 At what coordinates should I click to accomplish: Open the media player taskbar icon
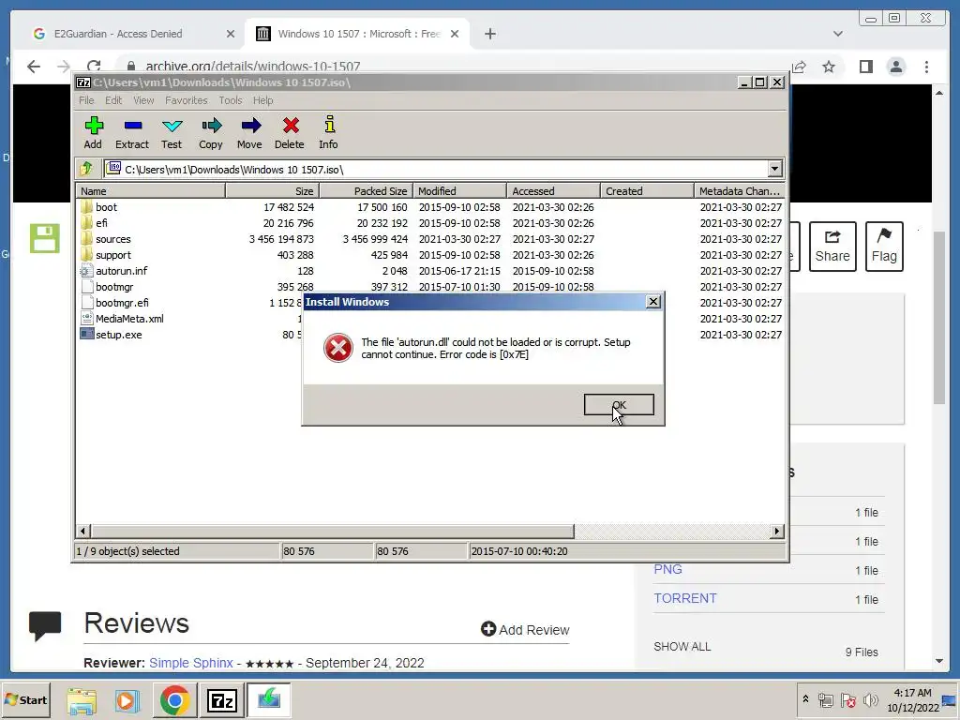pyautogui.click(x=127, y=700)
